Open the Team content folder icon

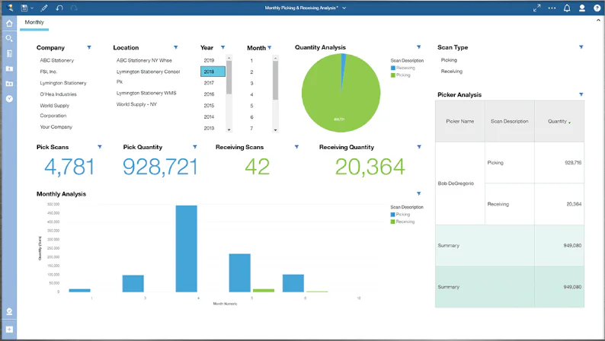click(9, 84)
